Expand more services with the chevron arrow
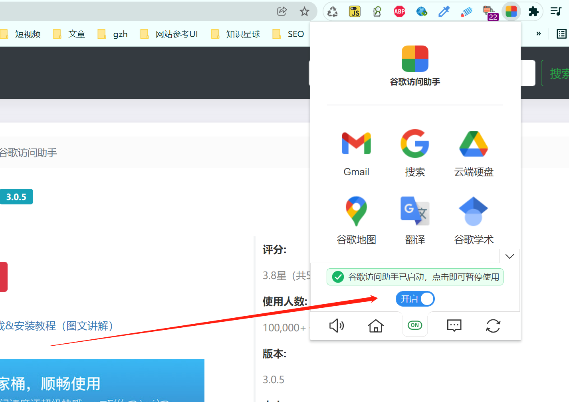Viewport: 569px width, 402px height. [x=510, y=256]
